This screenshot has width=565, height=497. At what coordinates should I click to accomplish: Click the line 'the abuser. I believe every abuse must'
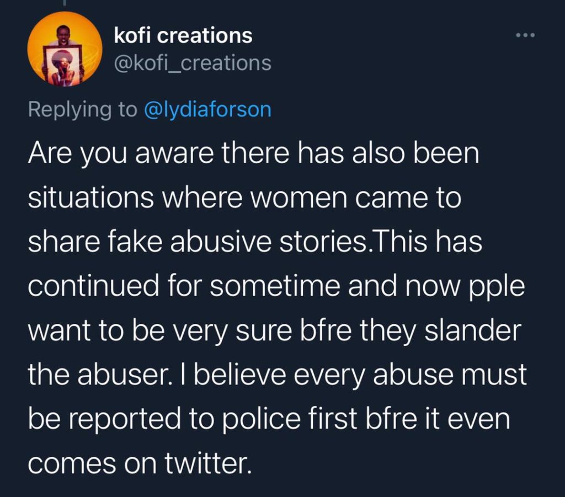(x=278, y=375)
